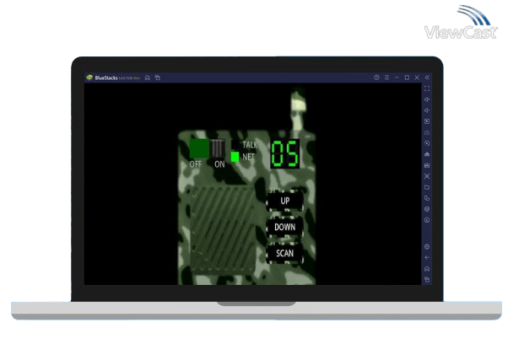508x349 pixels.
Task: Open the help question-mark icon
Action: tap(376, 78)
